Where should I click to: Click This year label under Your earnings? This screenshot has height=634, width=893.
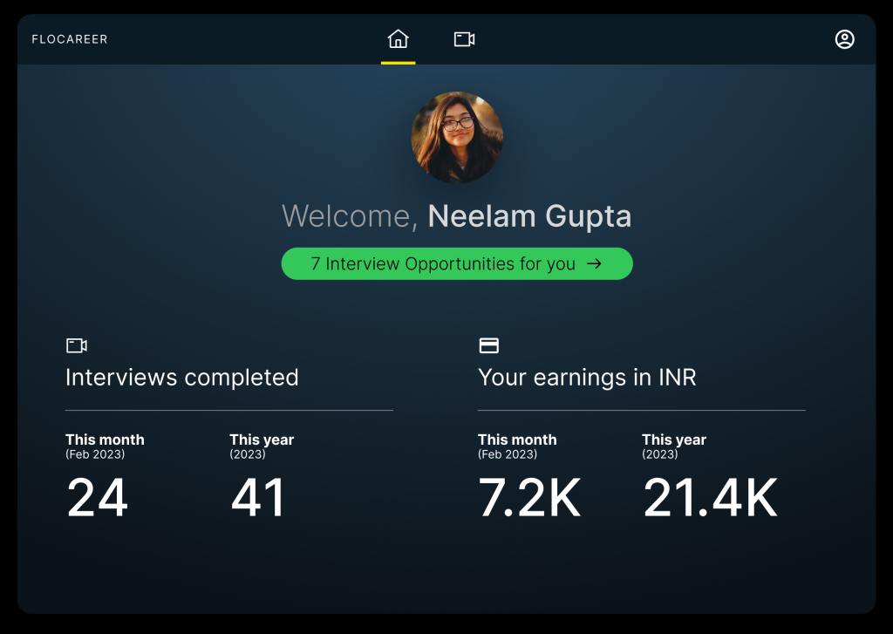click(674, 440)
